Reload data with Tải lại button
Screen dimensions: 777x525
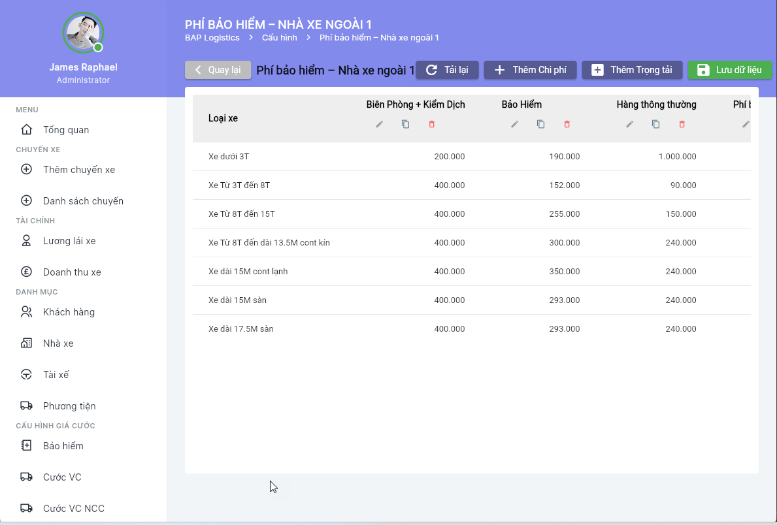coord(447,70)
